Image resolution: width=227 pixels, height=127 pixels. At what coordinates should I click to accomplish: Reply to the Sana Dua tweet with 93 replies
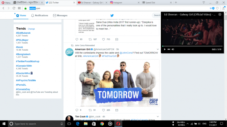[x=77, y=39]
